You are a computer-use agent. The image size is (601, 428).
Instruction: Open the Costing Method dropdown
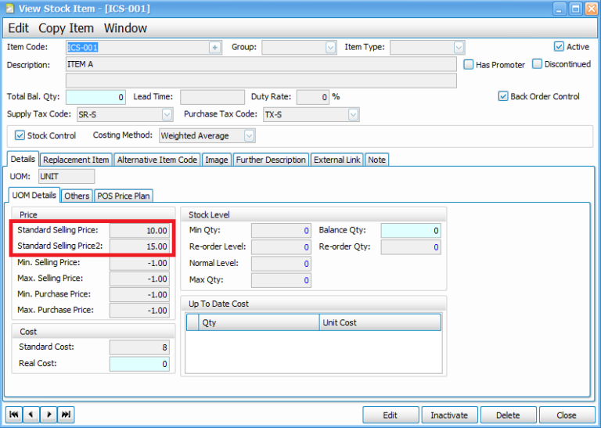click(x=249, y=135)
